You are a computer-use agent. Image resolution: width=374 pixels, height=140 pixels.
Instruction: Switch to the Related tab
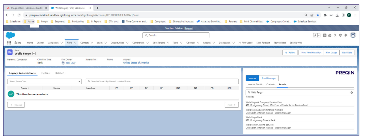[60, 73]
